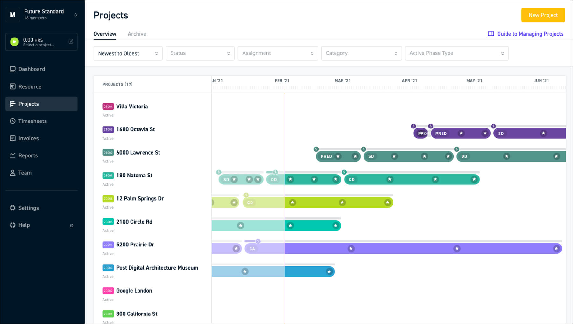Image resolution: width=573 pixels, height=324 pixels.
Task: Select the Overview tab
Action: pos(105,34)
